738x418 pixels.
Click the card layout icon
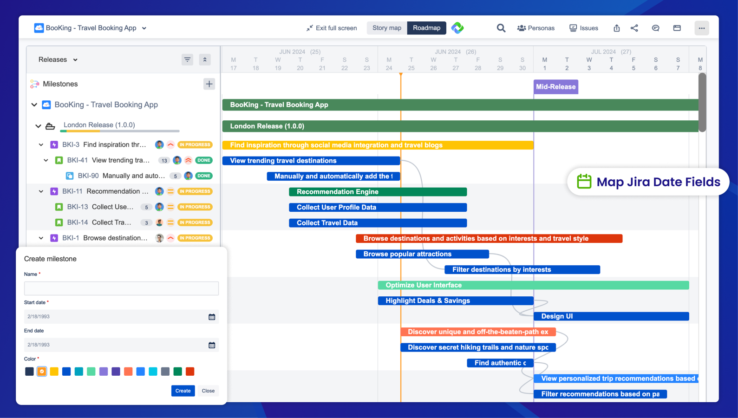(677, 28)
